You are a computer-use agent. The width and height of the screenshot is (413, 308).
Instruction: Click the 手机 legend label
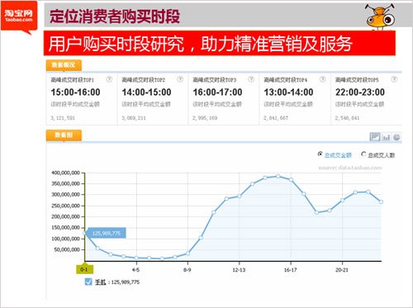100,282
